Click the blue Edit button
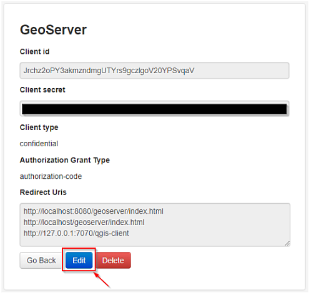 click(79, 260)
